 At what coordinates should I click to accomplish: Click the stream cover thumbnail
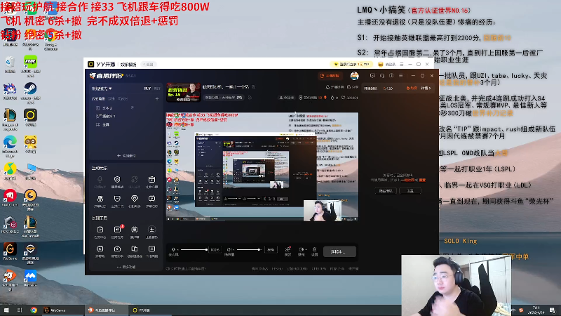point(183,92)
